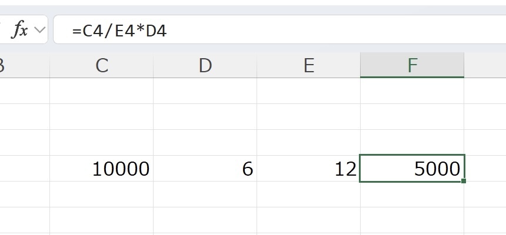Image resolution: width=506 pixels, height=235 pixels.
Task: Select the empty cell directly below 5000
Action: point(412,194)
